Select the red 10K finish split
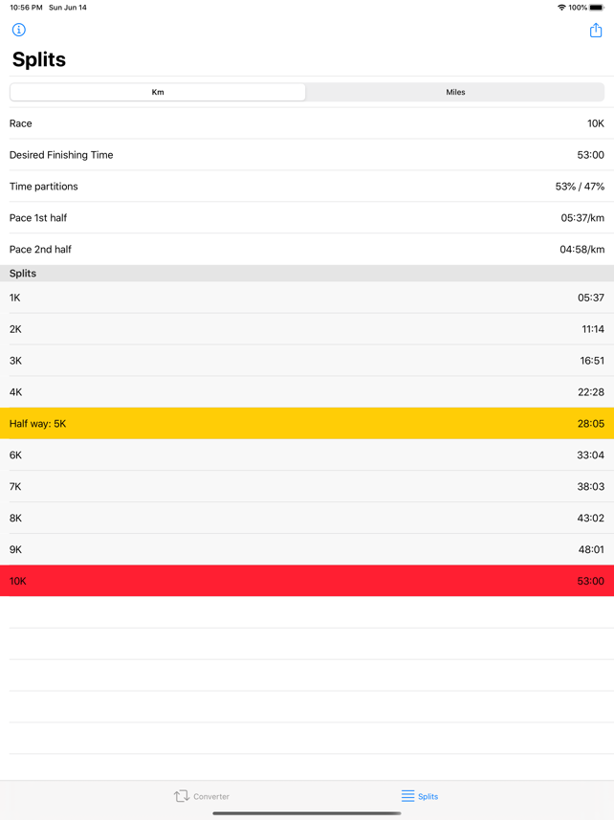The width and height of the screenshot is (614, 820). 306,581
